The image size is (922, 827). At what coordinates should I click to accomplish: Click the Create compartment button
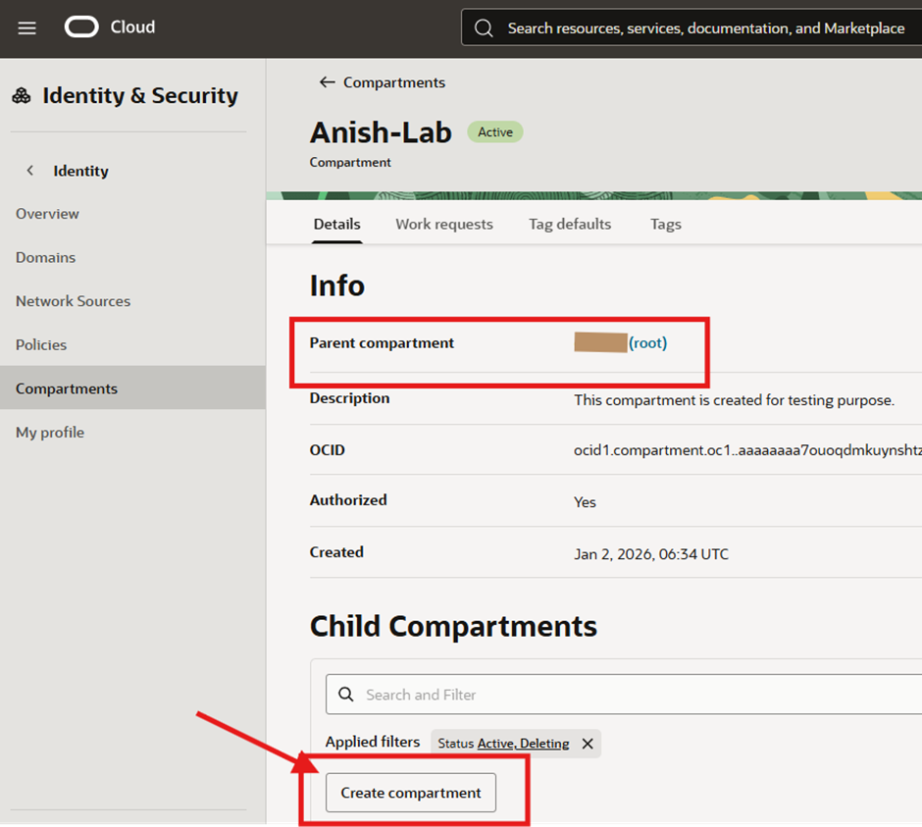click(411, 793)
